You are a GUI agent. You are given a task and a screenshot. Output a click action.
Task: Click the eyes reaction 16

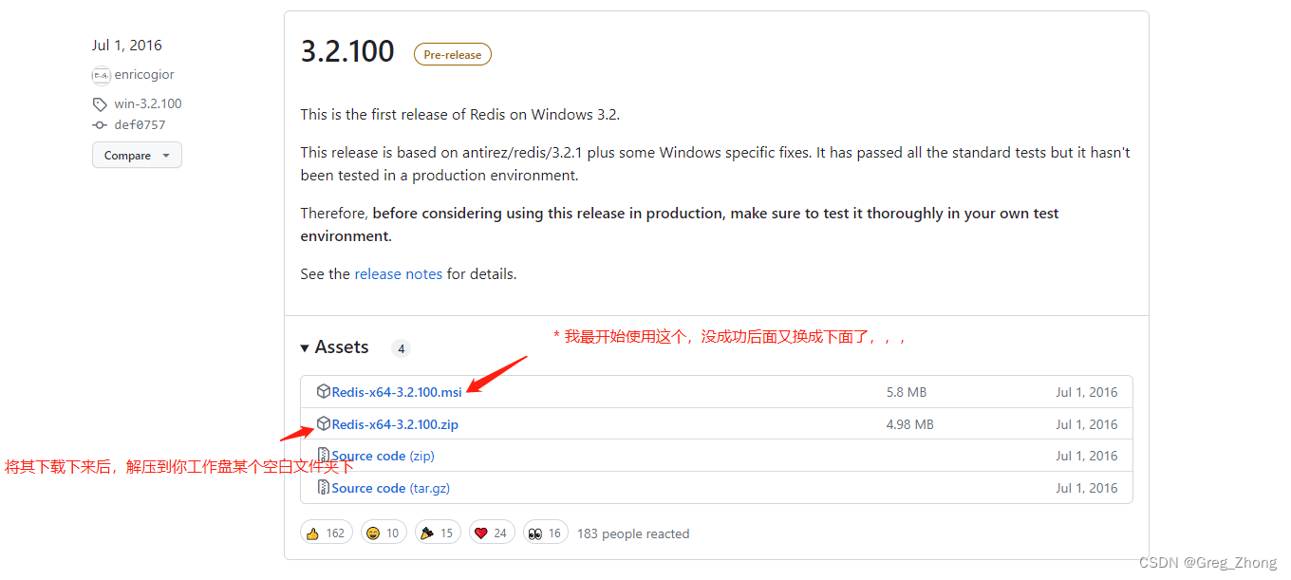tap(545, 533)
